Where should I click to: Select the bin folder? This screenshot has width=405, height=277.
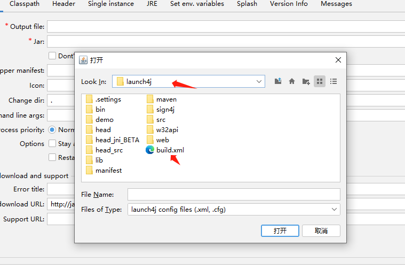click(96, 109)
